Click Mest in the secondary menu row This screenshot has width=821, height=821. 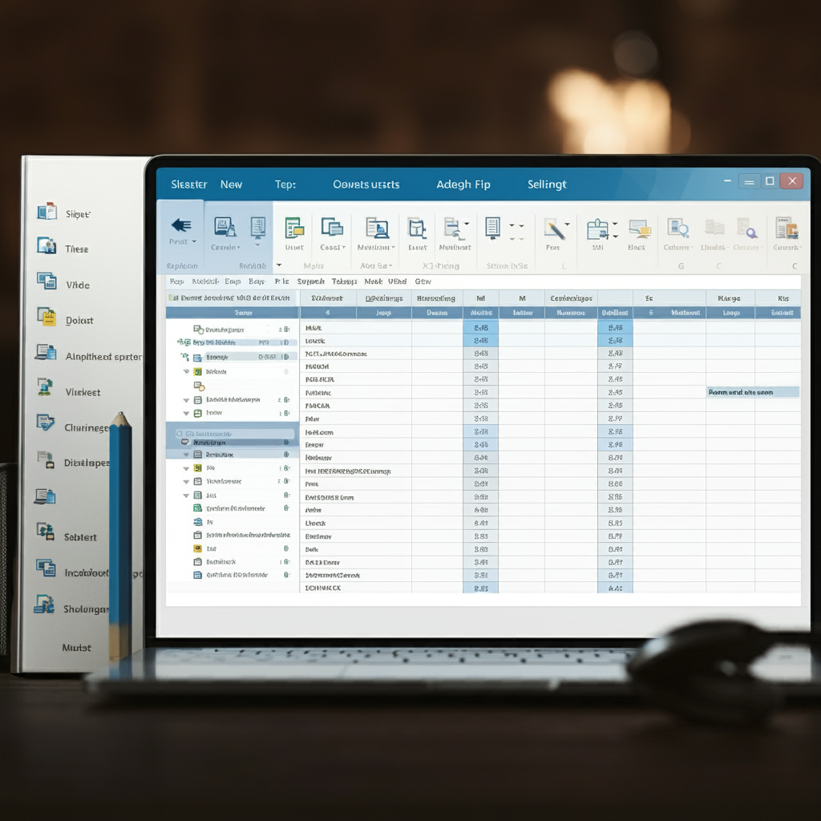(x=374, y=281)
